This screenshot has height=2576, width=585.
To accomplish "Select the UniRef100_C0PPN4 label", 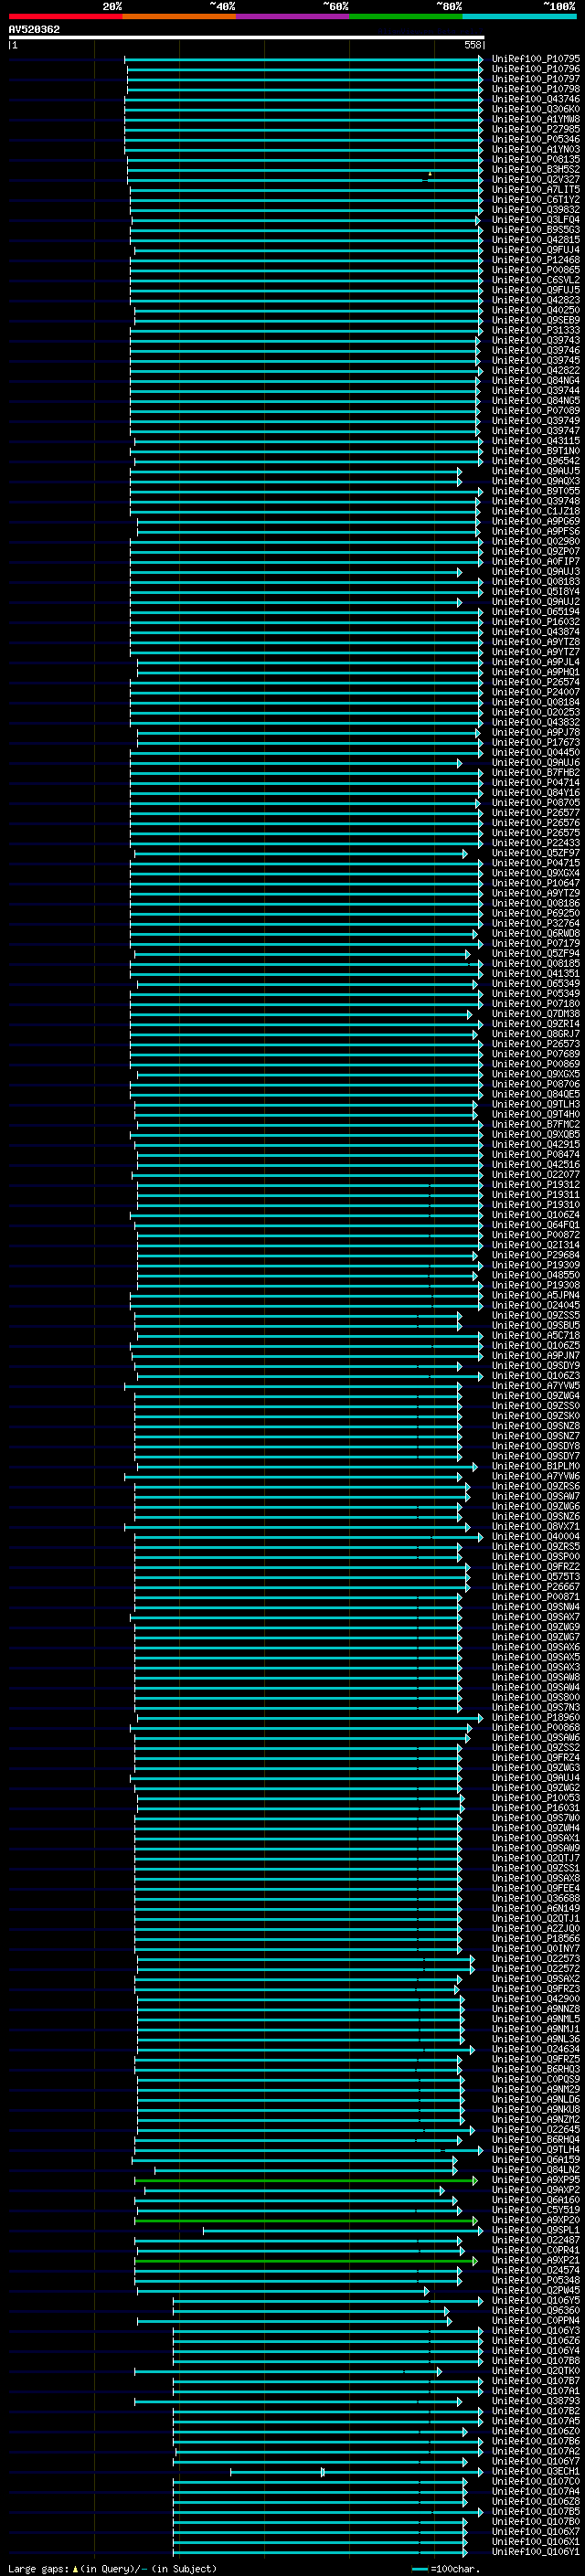I will point(536,2321).
